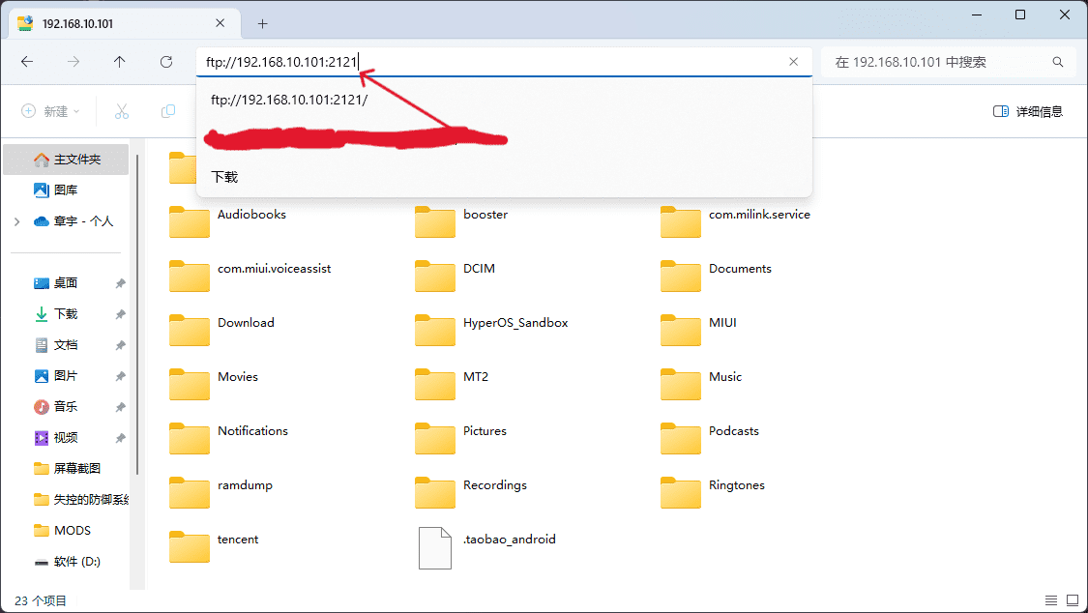The image size is (1088, 613).
Task: Open the 新建 dropdown menu
Action: point(51,112)
